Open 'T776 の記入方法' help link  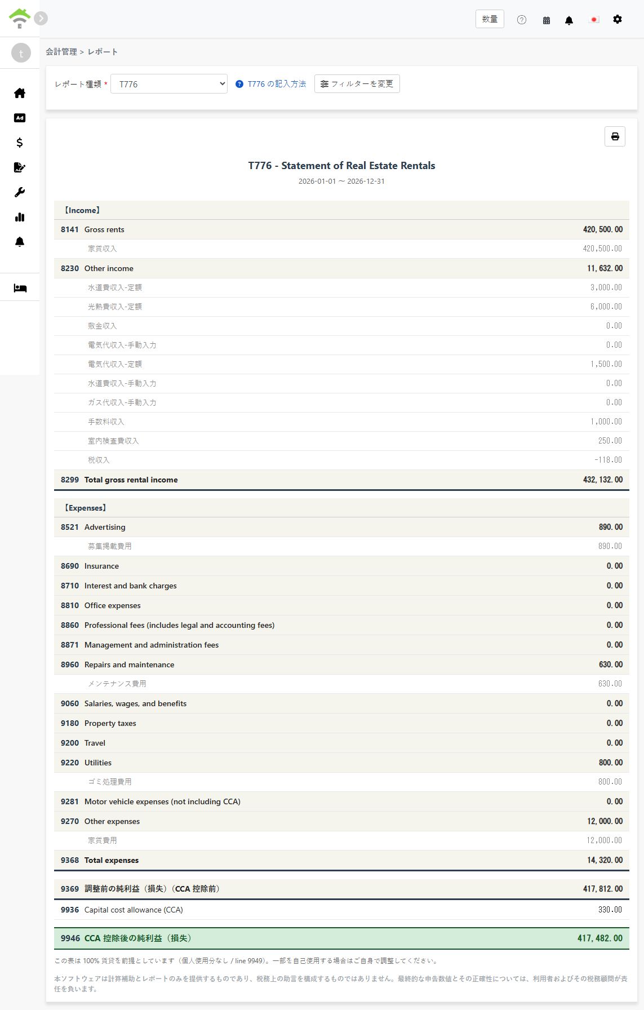tap(270, 84)
